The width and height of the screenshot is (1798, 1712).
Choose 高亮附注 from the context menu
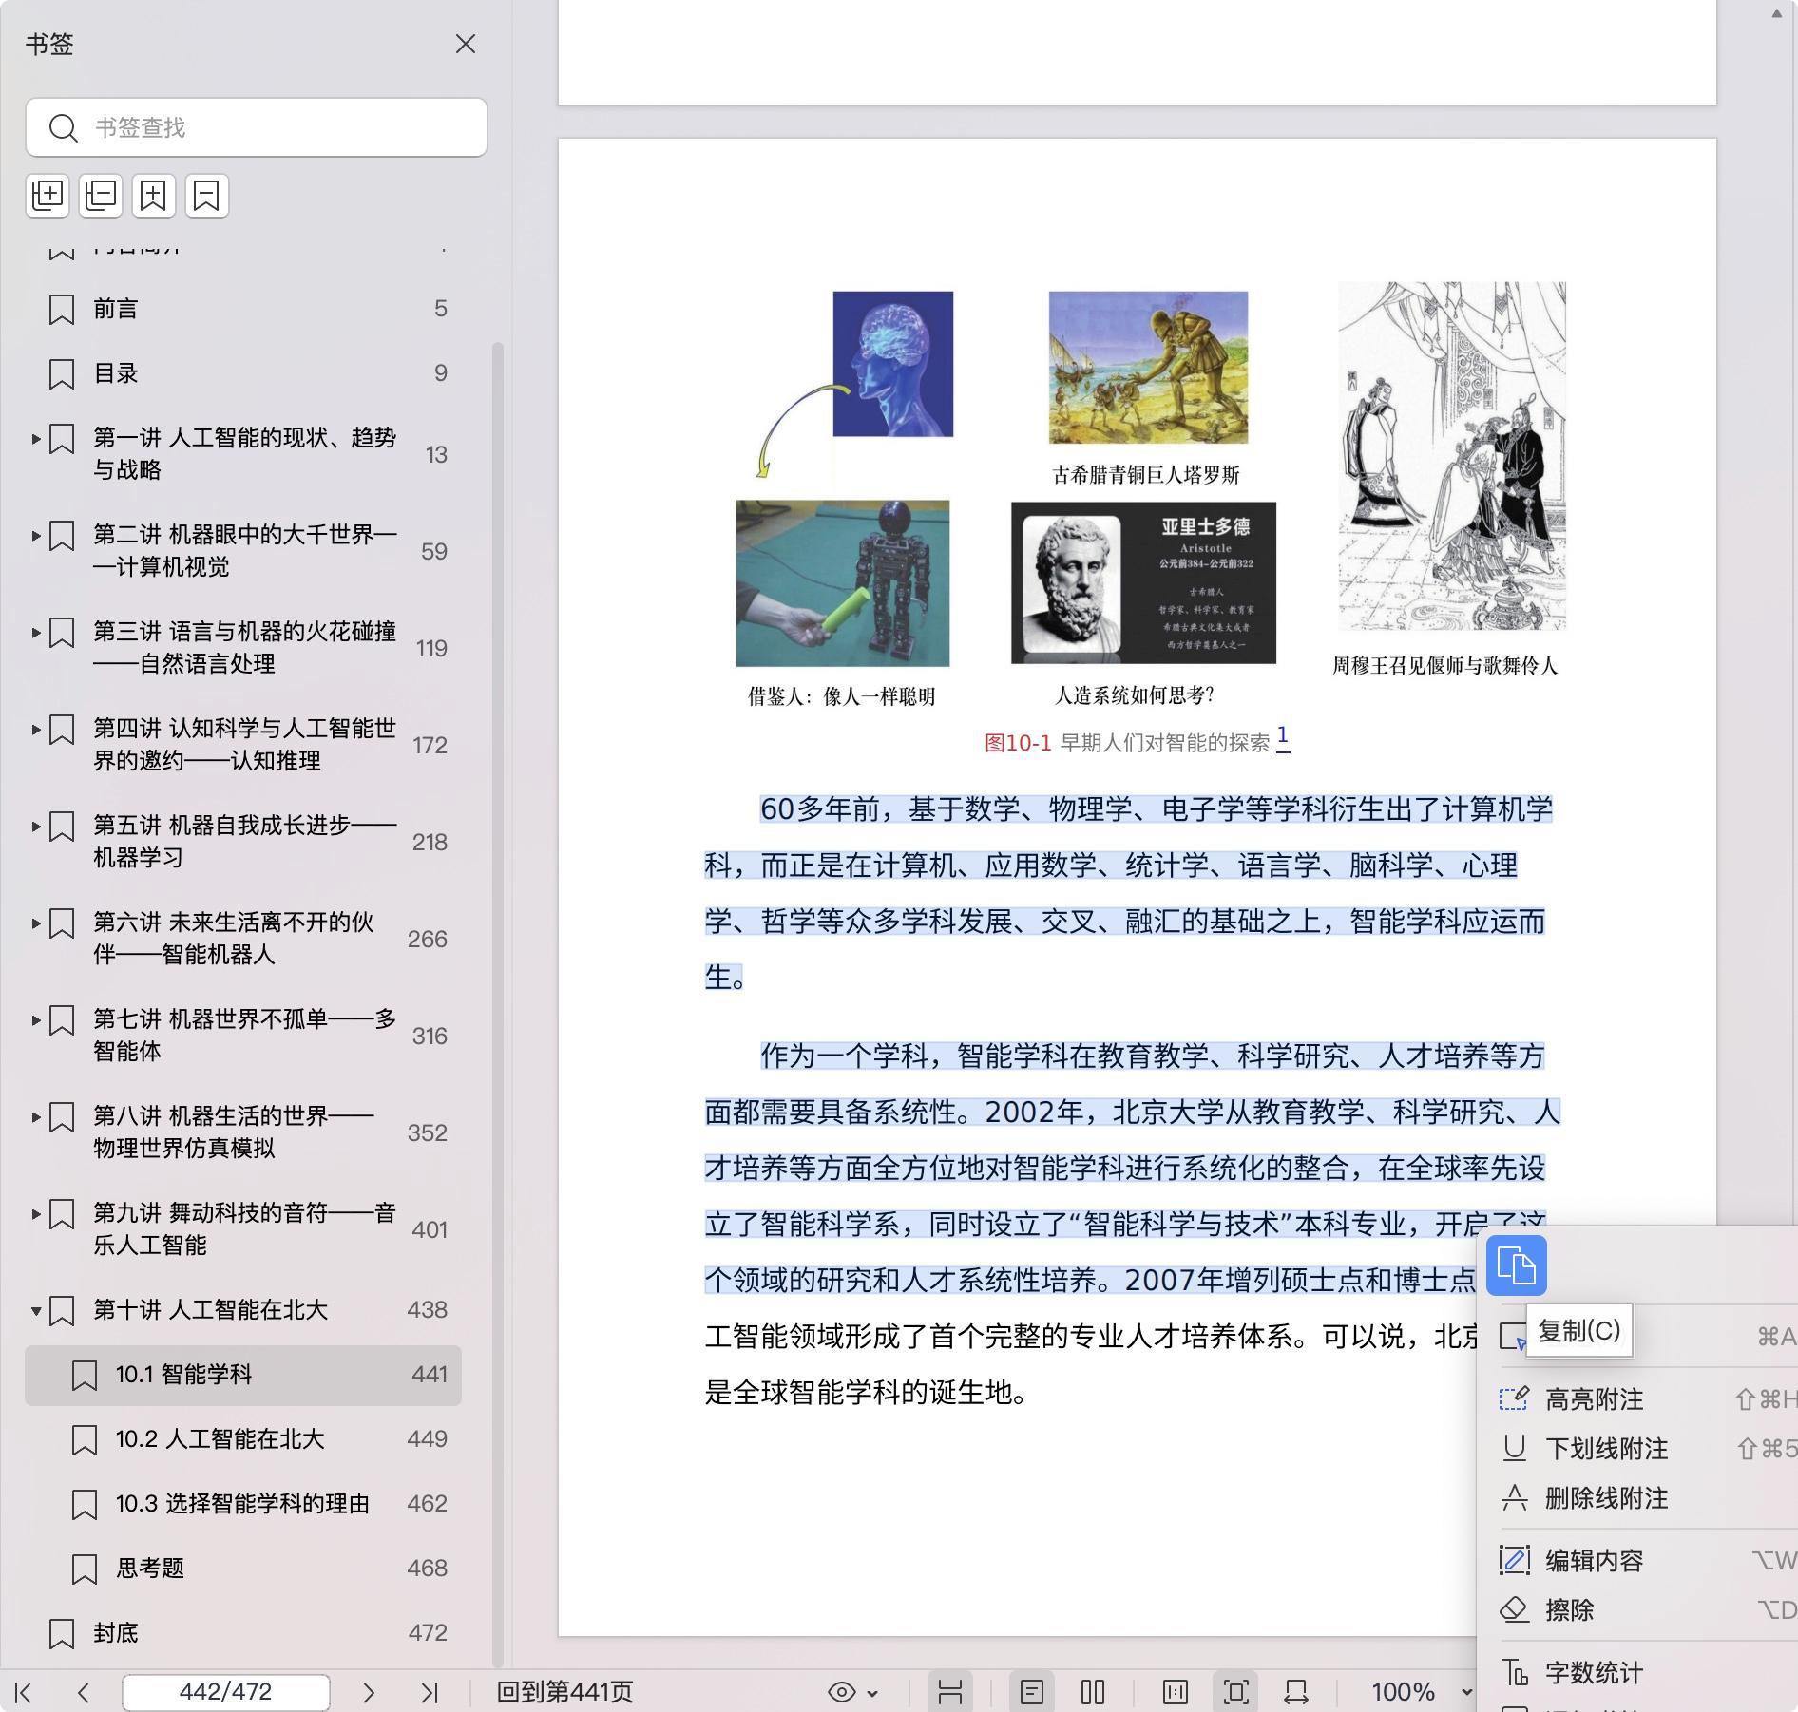click(1594, 1399)
